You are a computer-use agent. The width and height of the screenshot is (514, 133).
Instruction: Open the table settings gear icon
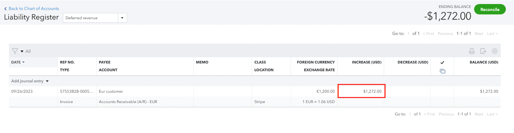pyautogui.click(x=495, y=51)
